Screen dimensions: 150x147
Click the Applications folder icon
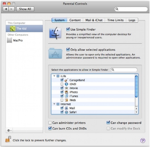(x=55, y=53)
